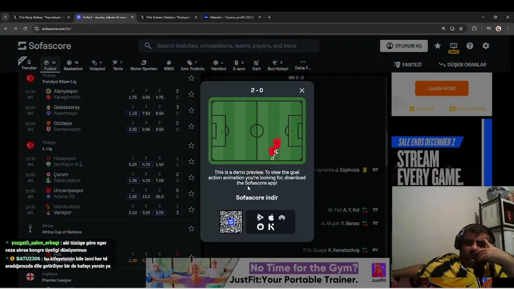The width and height of the screenshot is (514, 289).
Task: Expand Daha Fazla sports menu
Action: [x=303, y=65]
